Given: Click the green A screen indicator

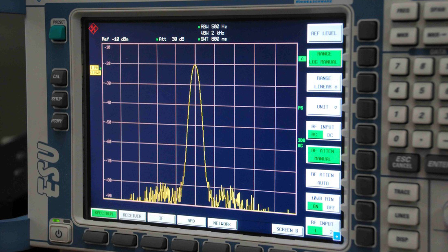Looking at the screenshot, I should click(302, 59).
